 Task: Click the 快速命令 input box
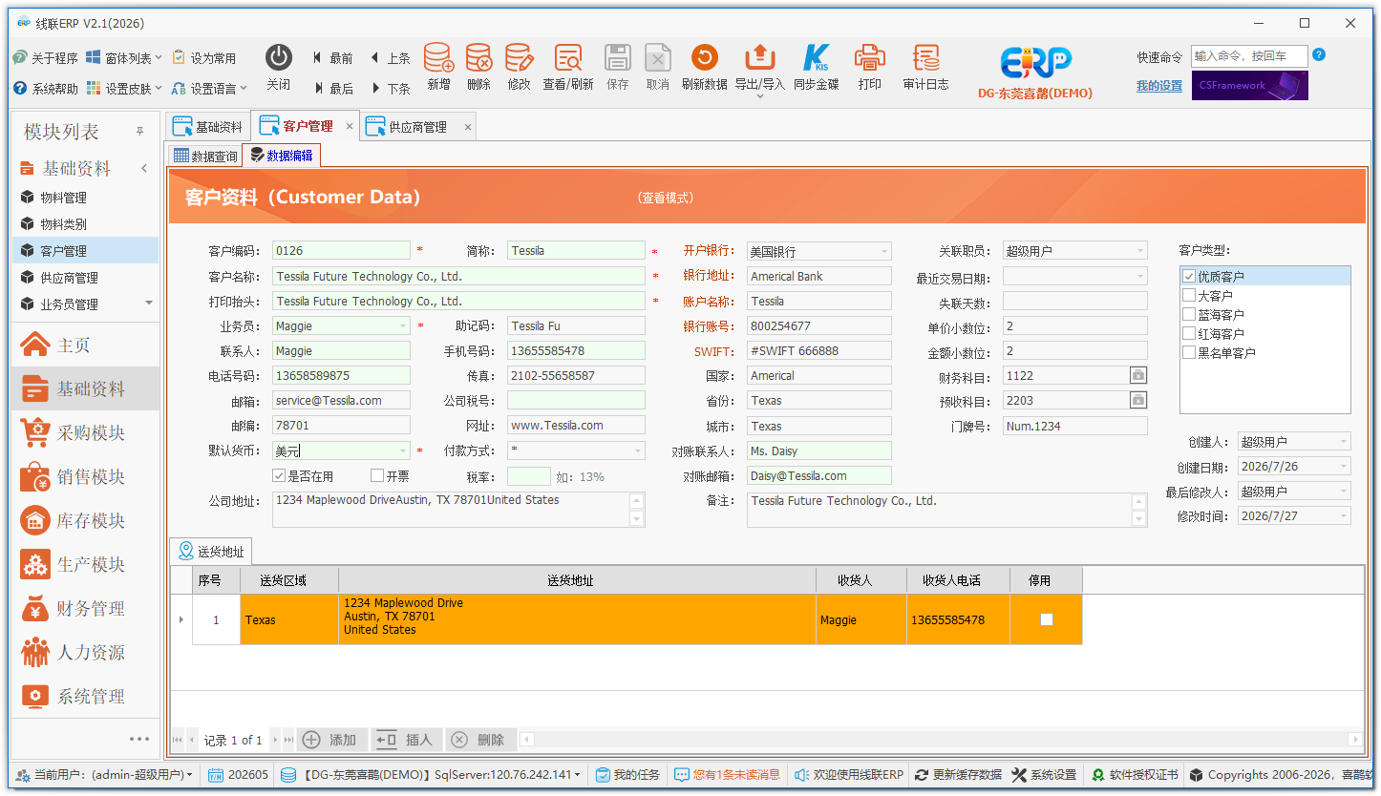1249,55
